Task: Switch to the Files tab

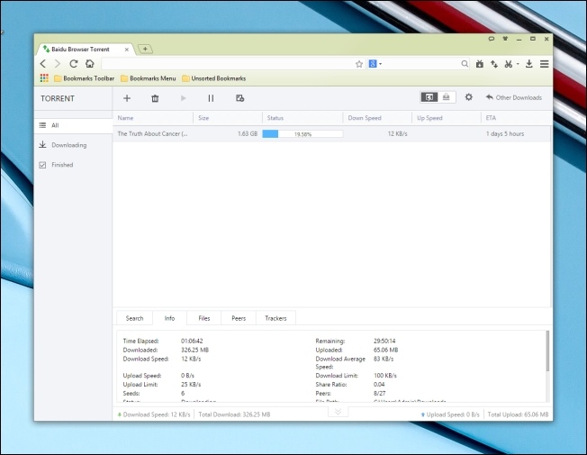Action: pyautogui.click(x=204, y=318)
